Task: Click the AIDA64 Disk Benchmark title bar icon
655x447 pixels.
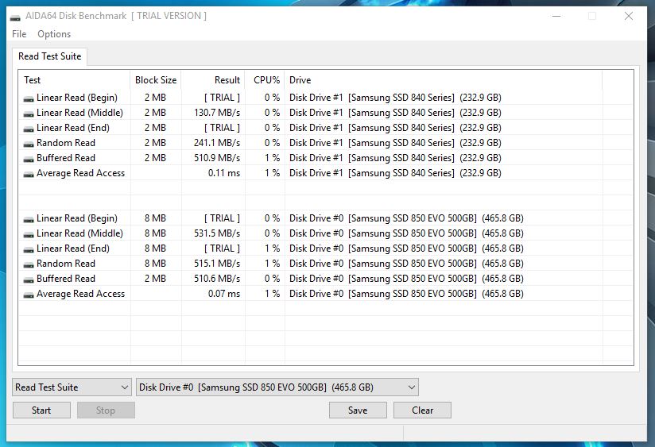Action: pos(15,17)
